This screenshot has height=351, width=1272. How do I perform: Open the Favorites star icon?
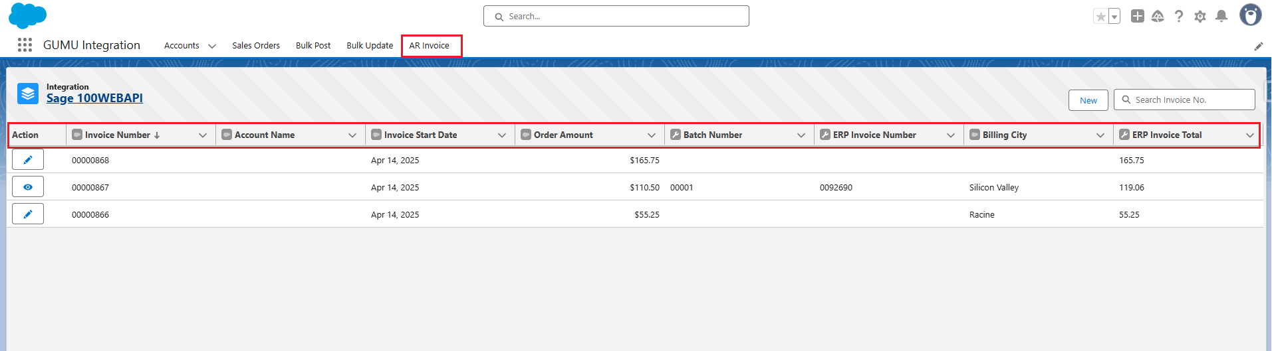(1101, 17)
